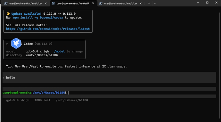221x122 pixels.
Task: Maximize the terminal window
Action: 207,3
